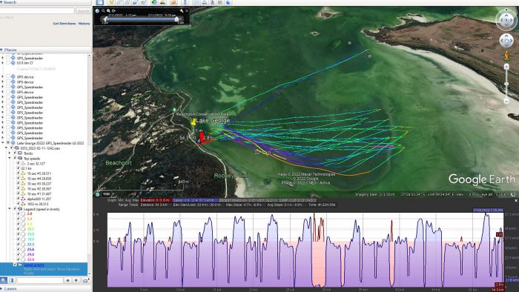Click the Search button
519x292 pixels.
coord(83,11)
